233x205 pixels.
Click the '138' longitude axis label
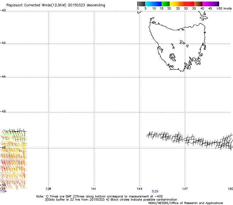click(x=48, y=189)
